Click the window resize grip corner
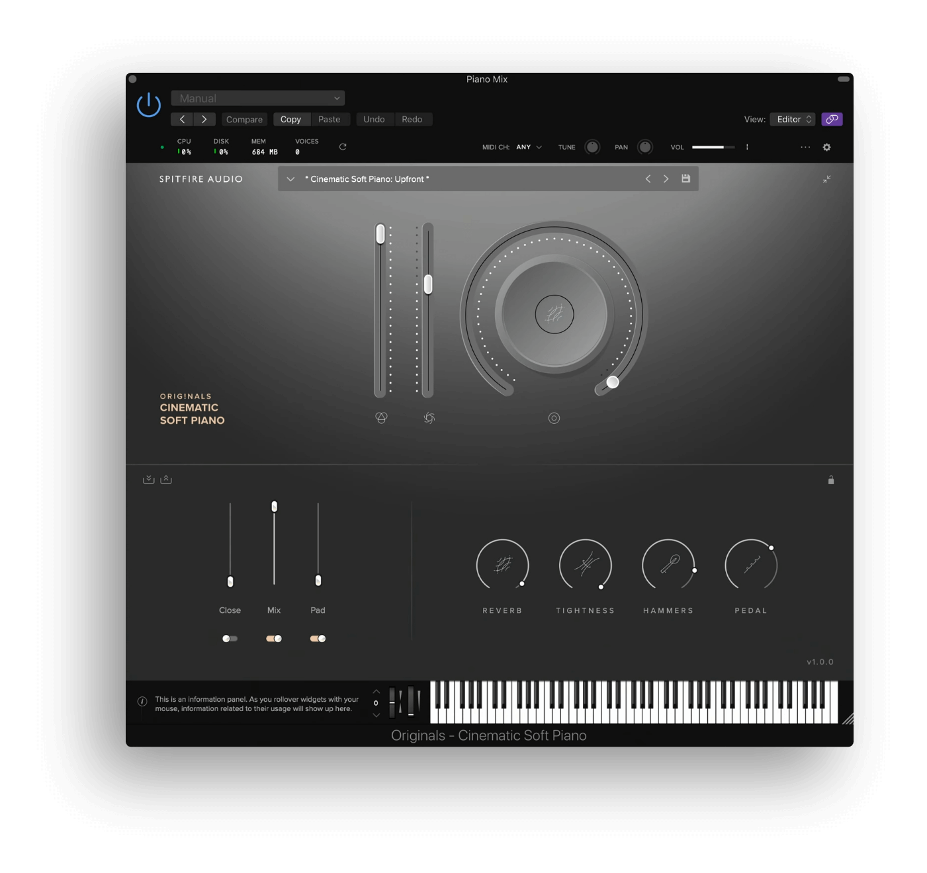Image resolution: width=927 pixels, height=873 pixels. [x=848, y=719]
